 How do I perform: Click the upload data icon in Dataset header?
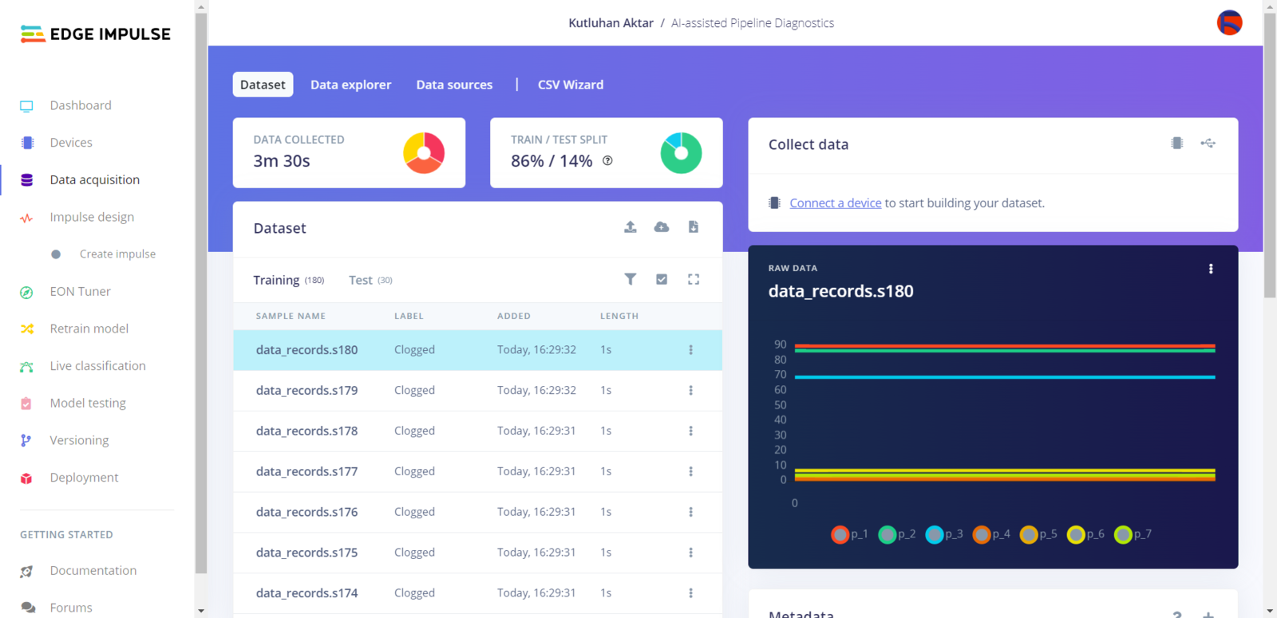pos(630,227)
